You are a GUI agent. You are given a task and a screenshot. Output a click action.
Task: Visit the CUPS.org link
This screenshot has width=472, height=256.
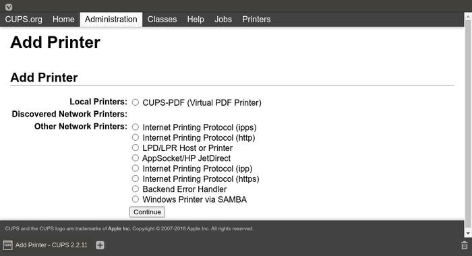[x=24, y=20]
